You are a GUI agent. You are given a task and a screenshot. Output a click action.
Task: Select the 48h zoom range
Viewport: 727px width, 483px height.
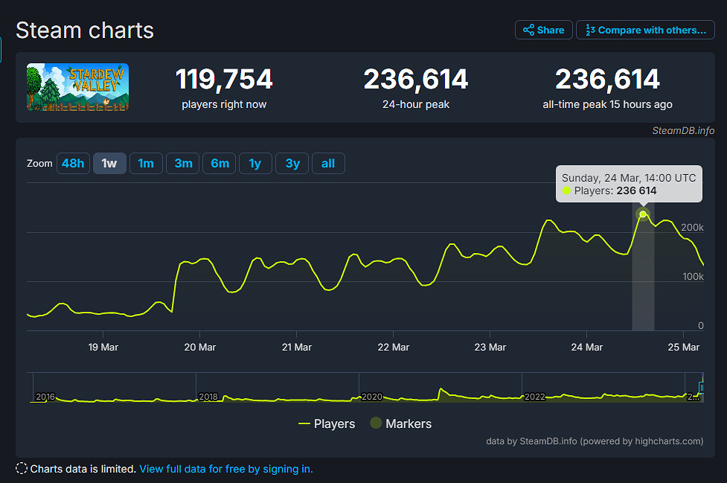point(73,164)
